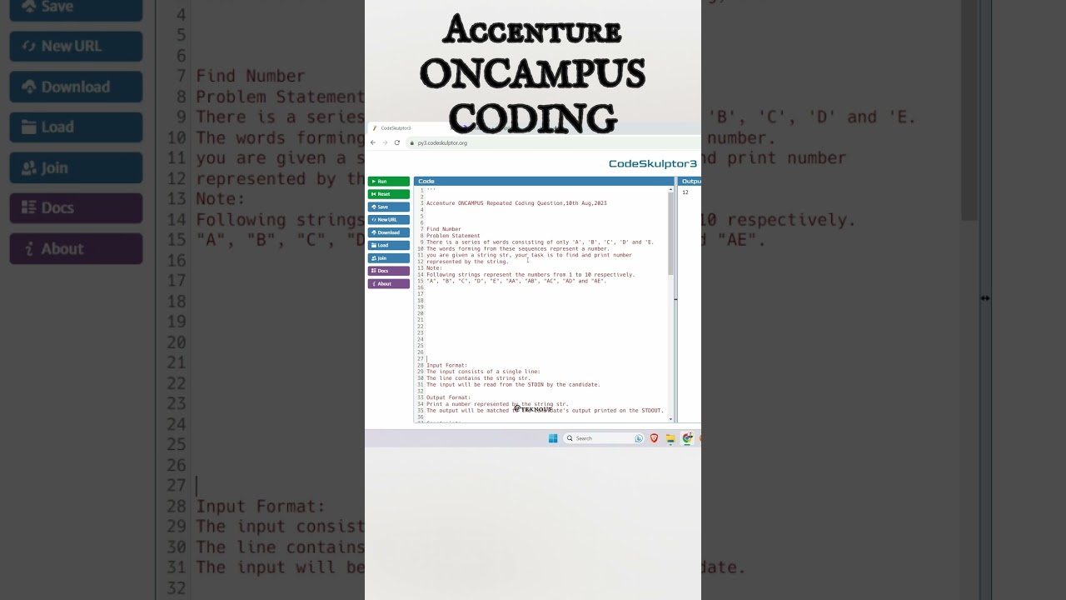
Task: Click the CodeSkulptor3 logo
Action: click(652, 163)
